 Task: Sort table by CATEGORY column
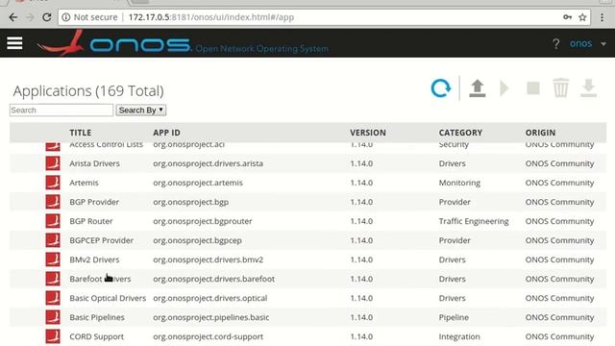click(x=460, y=133)
